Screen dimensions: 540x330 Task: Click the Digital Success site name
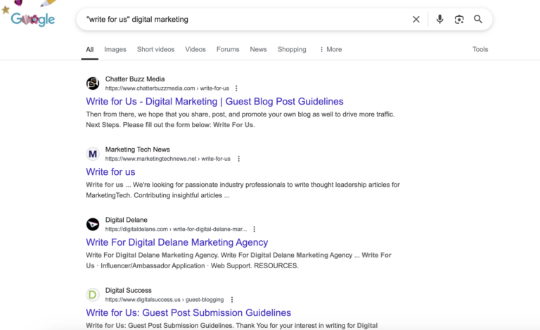(129, 291)
